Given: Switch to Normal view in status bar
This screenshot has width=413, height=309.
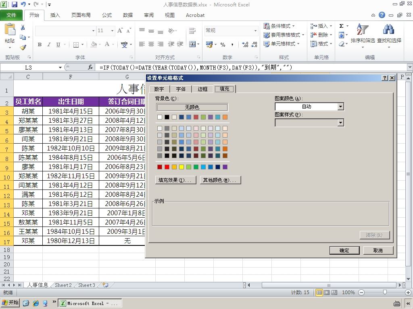Looking at the screenshot, I should tap(319, 293).
